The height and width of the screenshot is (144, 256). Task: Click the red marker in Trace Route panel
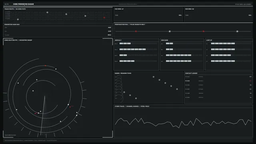pyautogui.click(x=104, y=18)
